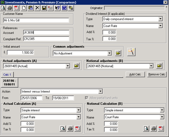Expand the Actual adjustments (A) dropdown
Screen dimensions: 169x137
coord(68,66)
